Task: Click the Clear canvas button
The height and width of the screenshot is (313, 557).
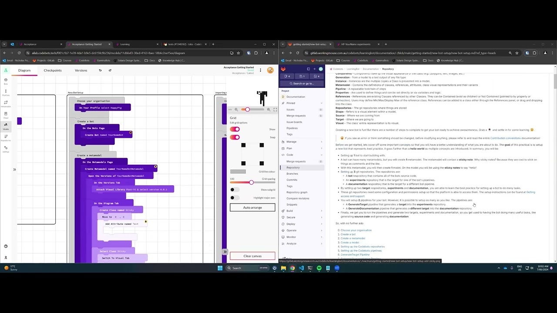Action: click(x=252, y=256)
